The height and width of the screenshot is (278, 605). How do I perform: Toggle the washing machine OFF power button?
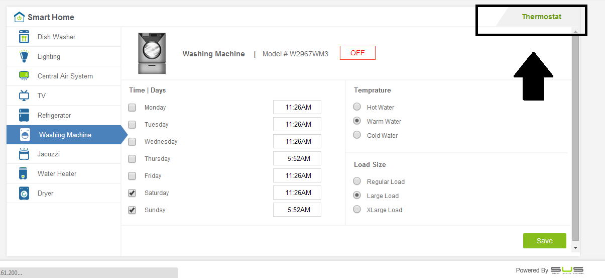[357, 53]
